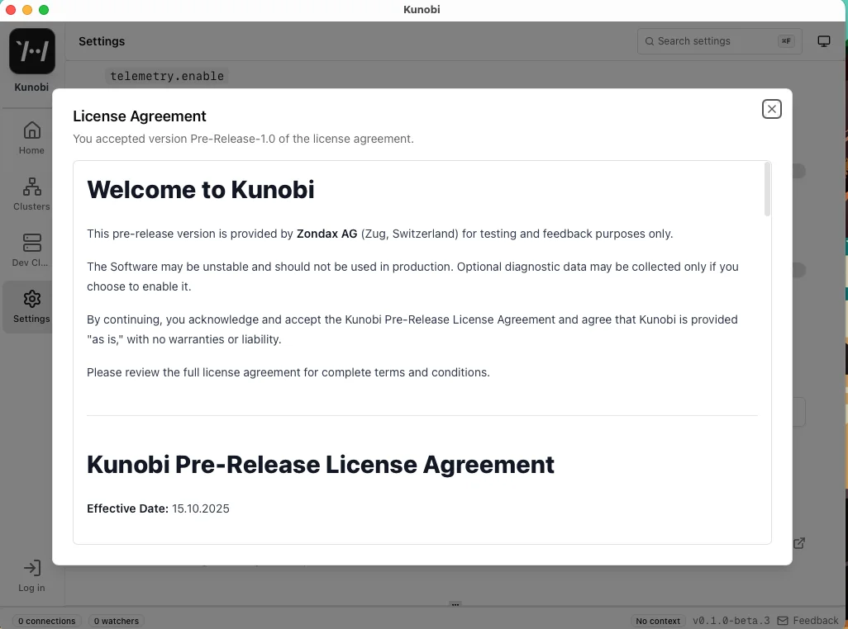Image resolution: width=848 pixels, height=629 pixels.
Task: Select the Settings gear icon in sidebar
Action: (x=31, y=299)
